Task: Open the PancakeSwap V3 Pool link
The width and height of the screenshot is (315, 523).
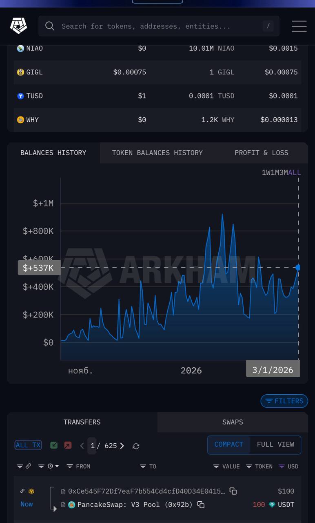Action: pyautogui.click(x=135, y=505)
